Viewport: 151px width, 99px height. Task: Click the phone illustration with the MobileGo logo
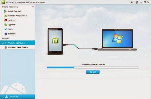point(55,41)
